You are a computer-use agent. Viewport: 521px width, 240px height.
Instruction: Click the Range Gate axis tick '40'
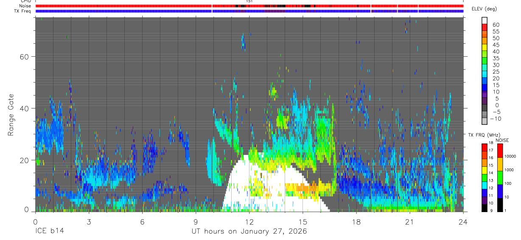[x=24, y=108]
